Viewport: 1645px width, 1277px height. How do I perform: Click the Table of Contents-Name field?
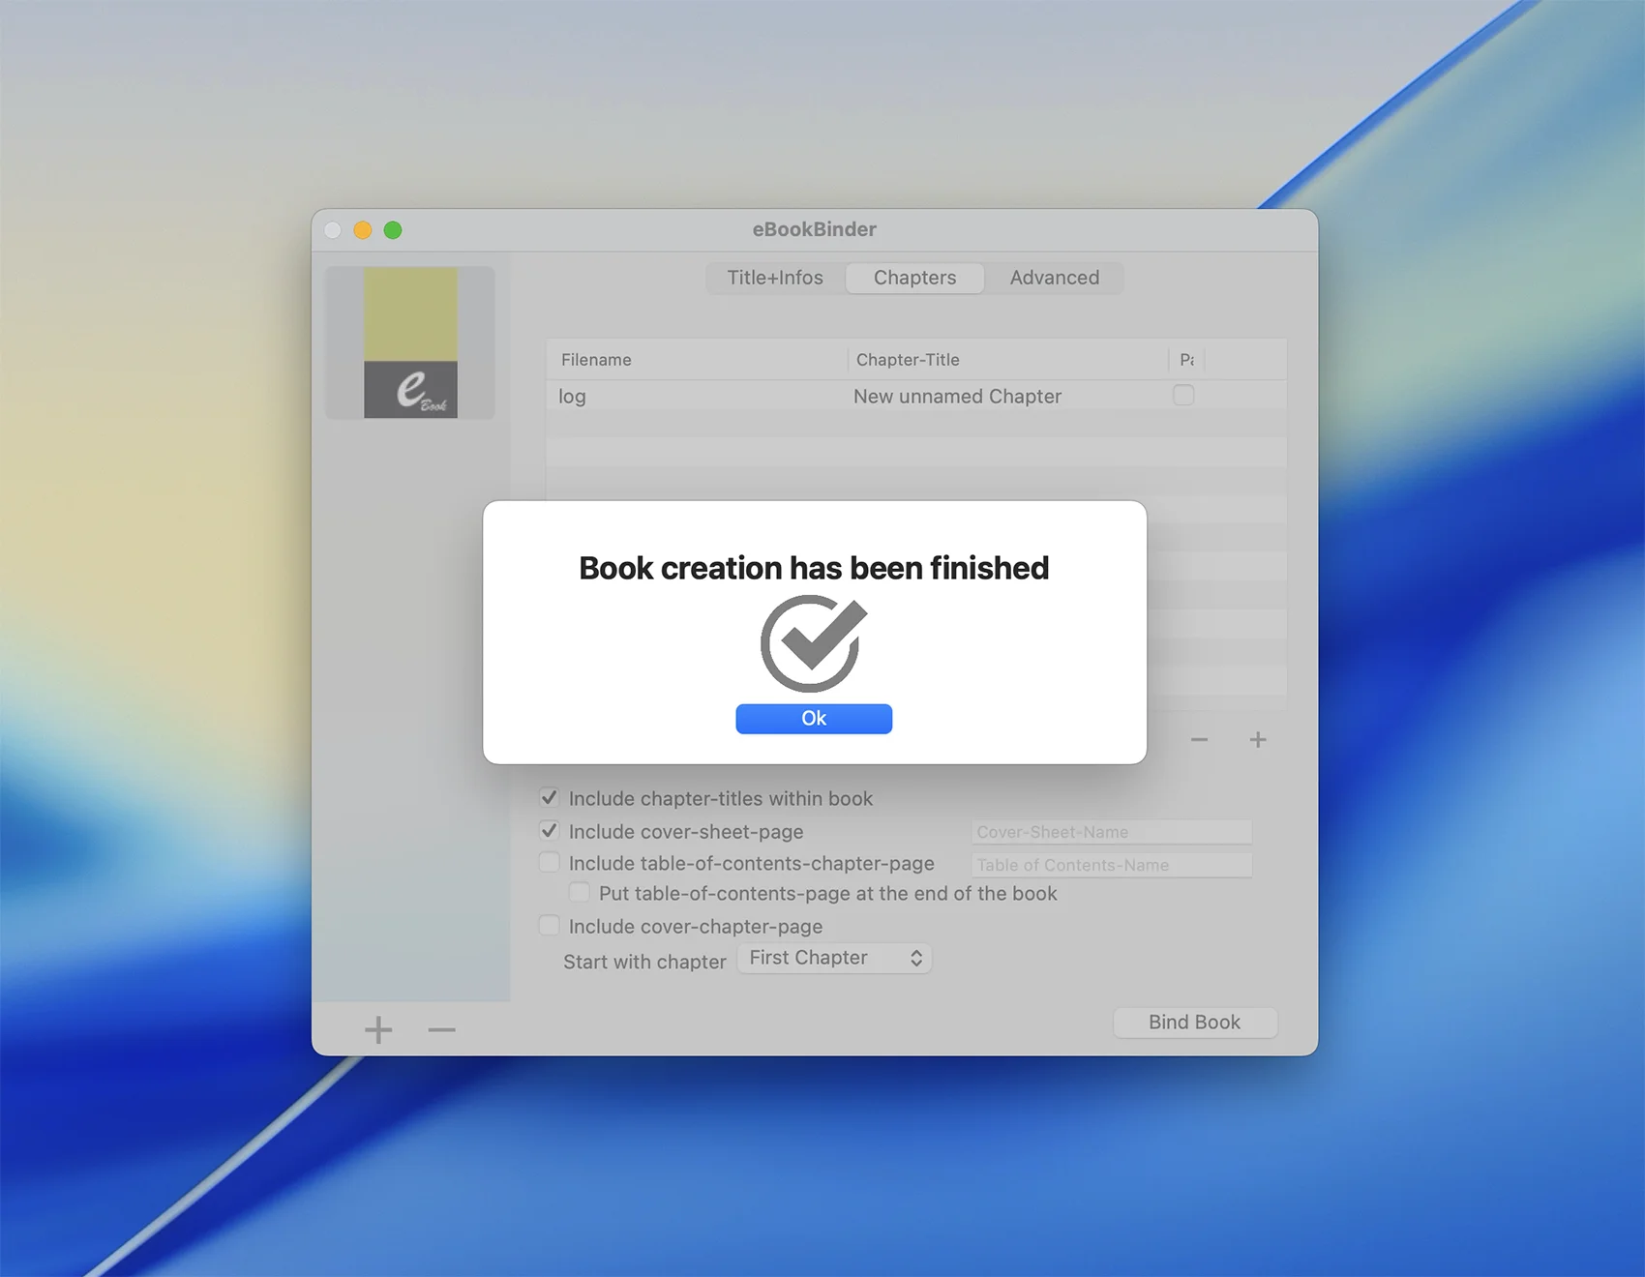1111,865
